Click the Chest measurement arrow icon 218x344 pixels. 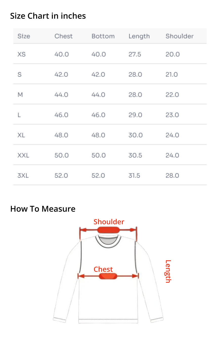click(108, 276)
